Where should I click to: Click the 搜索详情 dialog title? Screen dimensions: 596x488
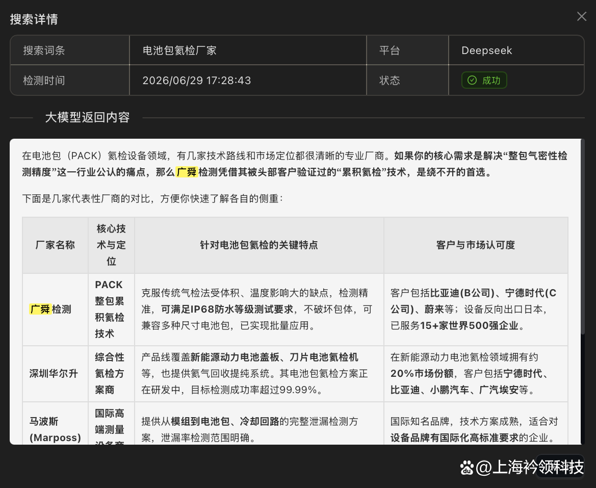(x=34, y=19)
